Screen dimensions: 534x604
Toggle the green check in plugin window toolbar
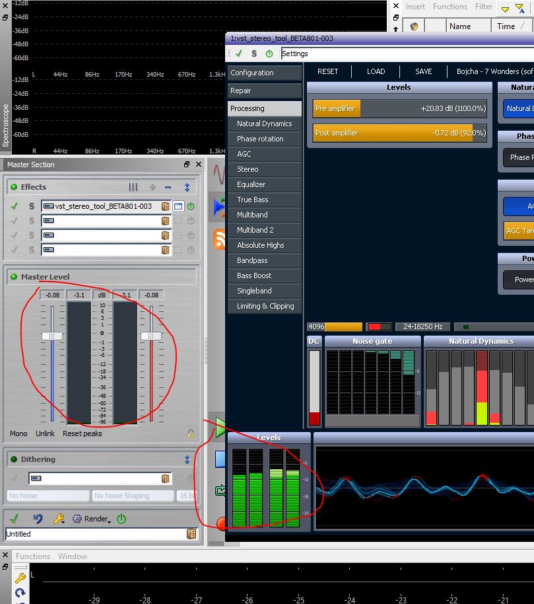click(239, 54)
